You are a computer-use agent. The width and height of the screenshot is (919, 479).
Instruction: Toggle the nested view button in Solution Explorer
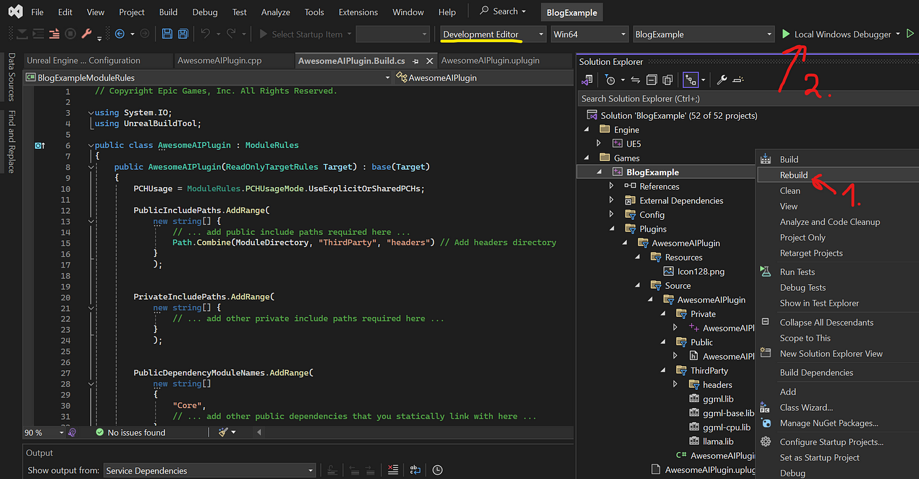[x=690, y=80]
